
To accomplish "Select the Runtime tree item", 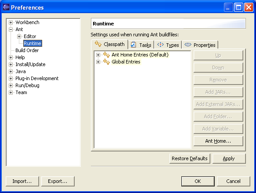I will 32,43.
